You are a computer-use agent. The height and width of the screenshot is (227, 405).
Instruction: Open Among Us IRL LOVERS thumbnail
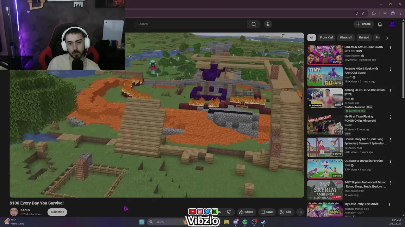325,98
